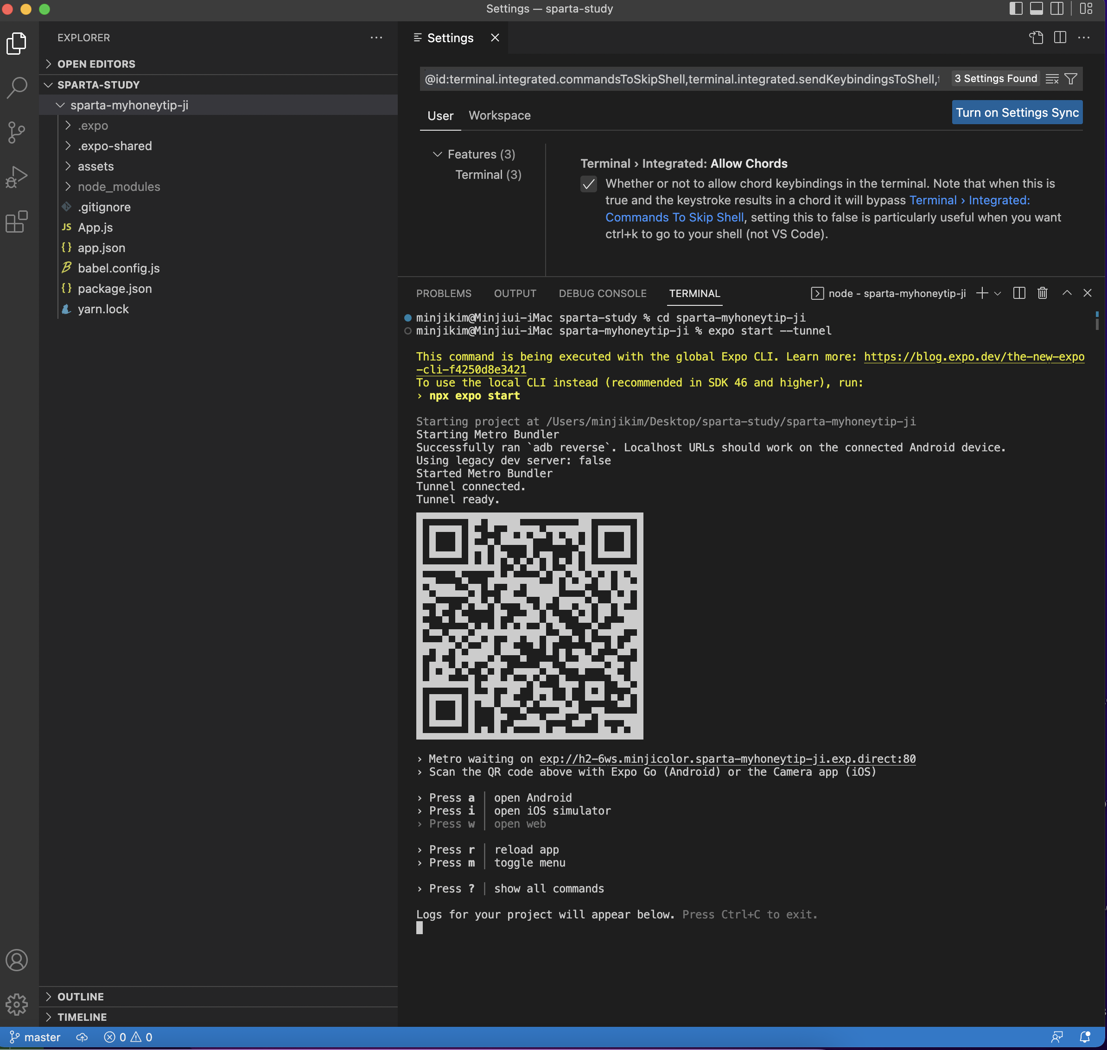The width and height of the screenshot is (1107, 1050).
Task: Toggle primary sidebar in title bar
Action: 1016,8
